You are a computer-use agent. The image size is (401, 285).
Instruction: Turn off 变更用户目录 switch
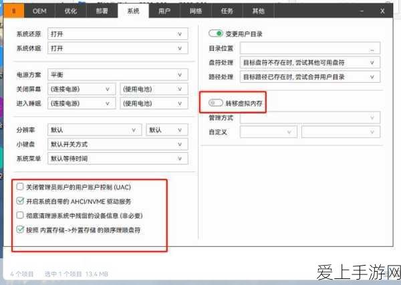216,33
